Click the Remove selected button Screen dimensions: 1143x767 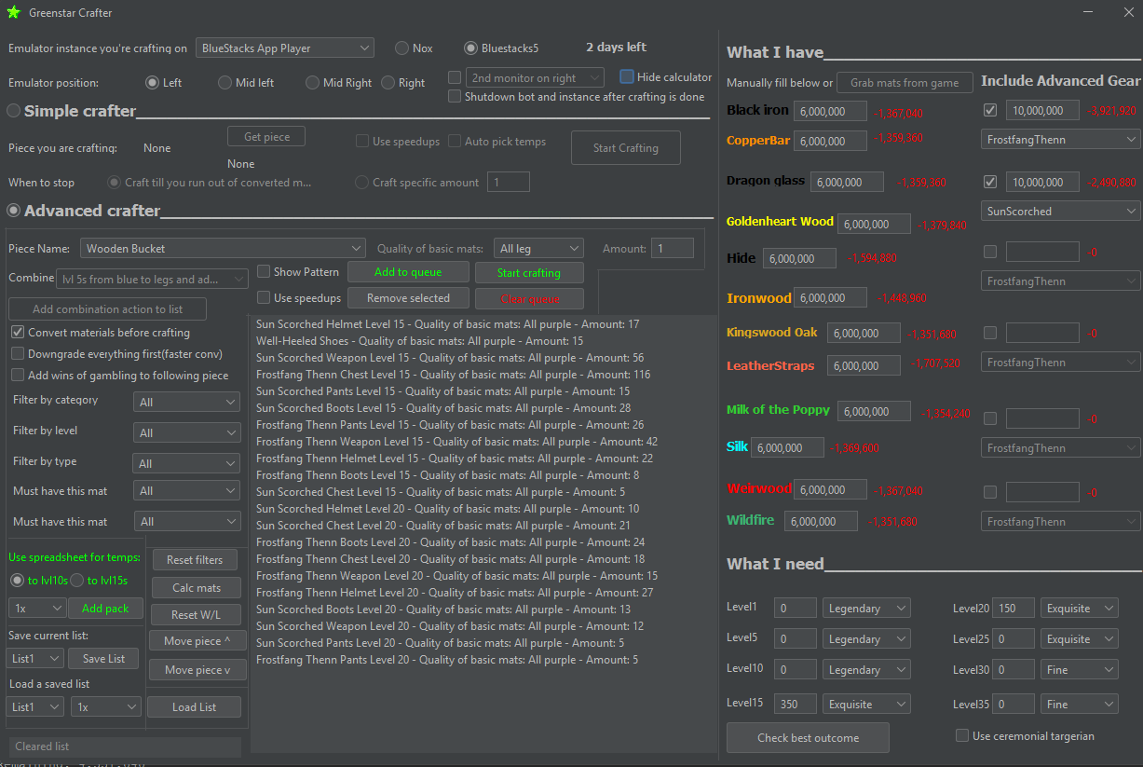[408, 297]
